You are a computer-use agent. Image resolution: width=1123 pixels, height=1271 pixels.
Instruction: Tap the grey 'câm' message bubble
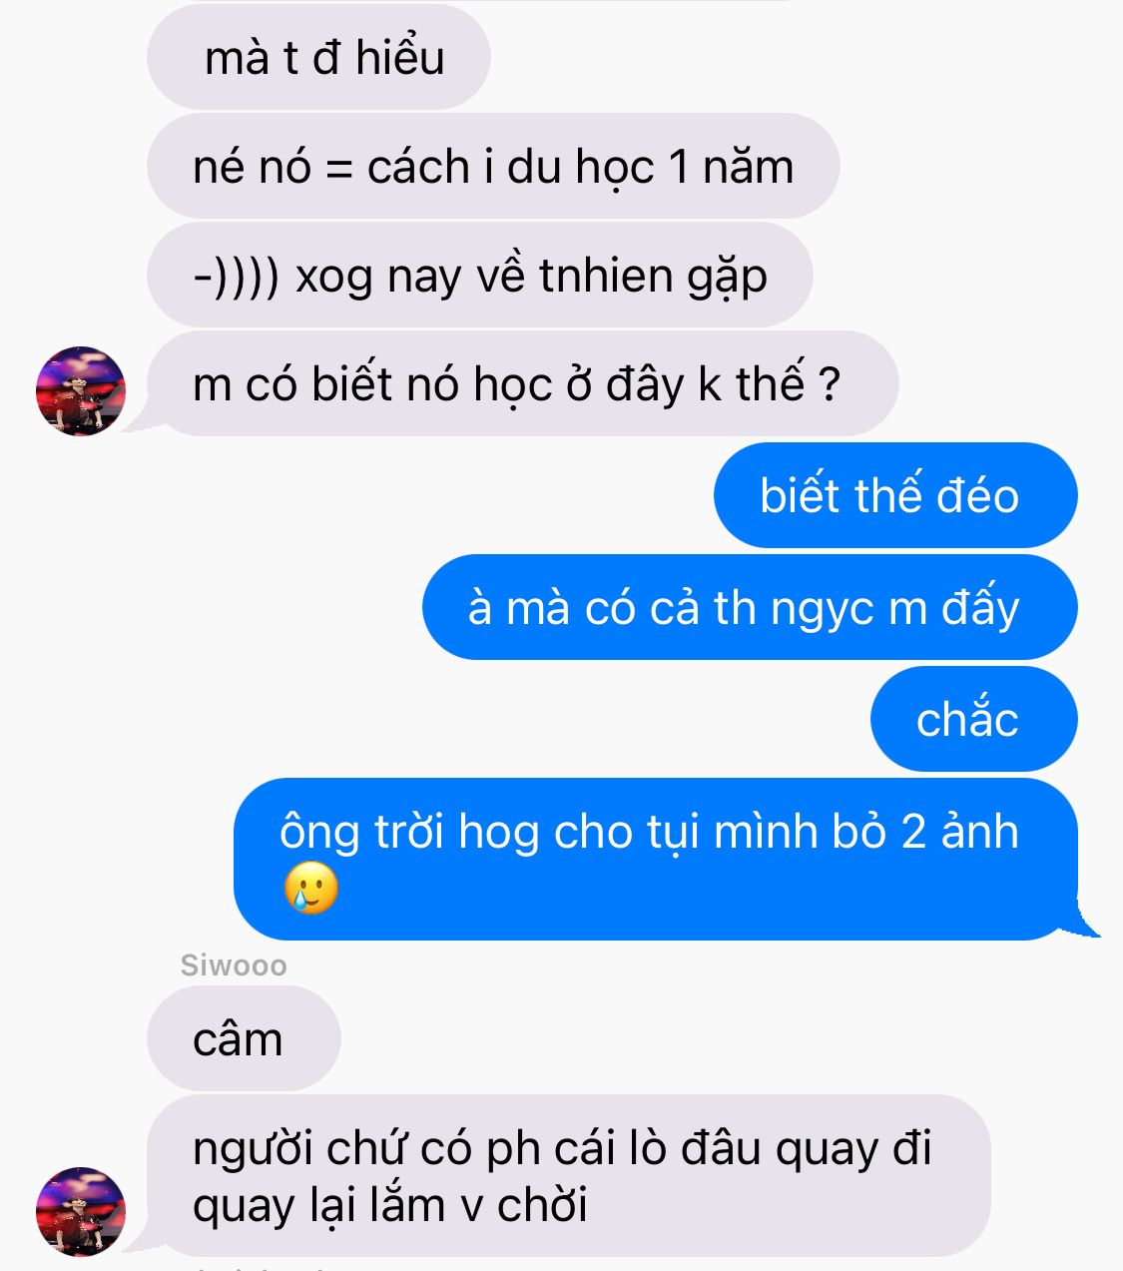(244, 1038)
